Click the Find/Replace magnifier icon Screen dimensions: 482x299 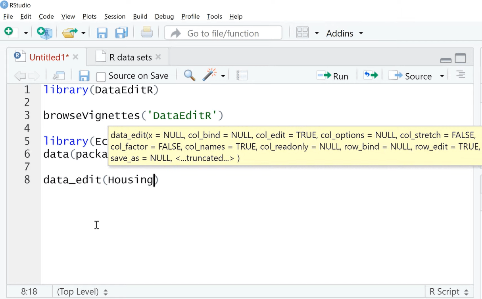[190, 75]
